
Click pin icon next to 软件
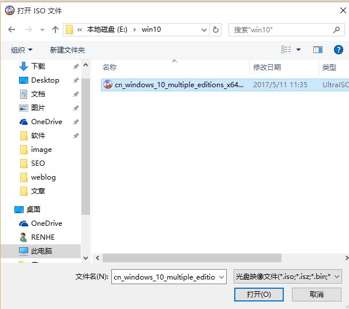pyautogui.click(x=76, y=136)
